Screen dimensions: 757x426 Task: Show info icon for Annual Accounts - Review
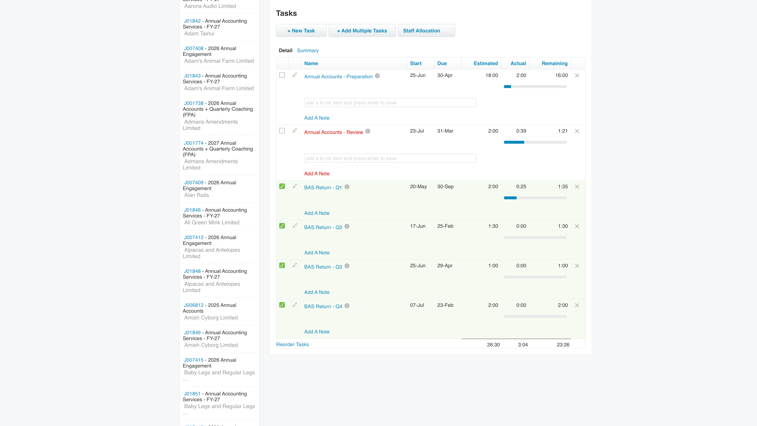tap(368, 131)
